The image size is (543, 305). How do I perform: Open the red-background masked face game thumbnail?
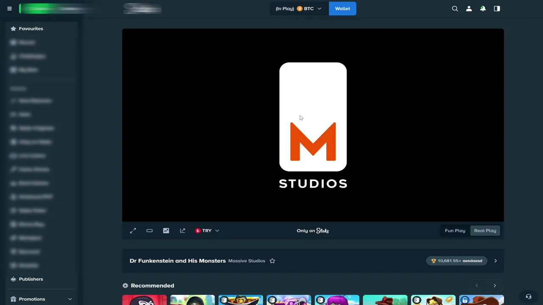pos(144,300)
